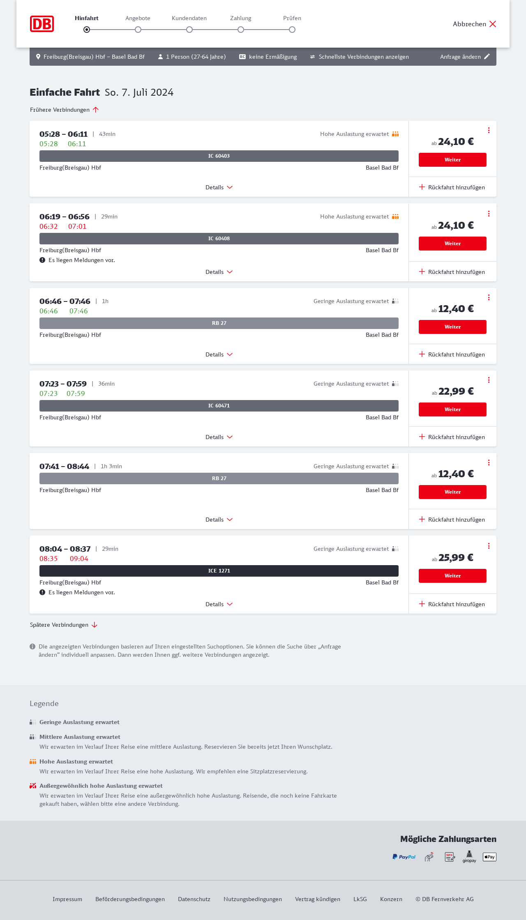Click plus icon to add return for RB 27 06:46
The height and width of the screenshot is (920, 526).
click(422, 354)
